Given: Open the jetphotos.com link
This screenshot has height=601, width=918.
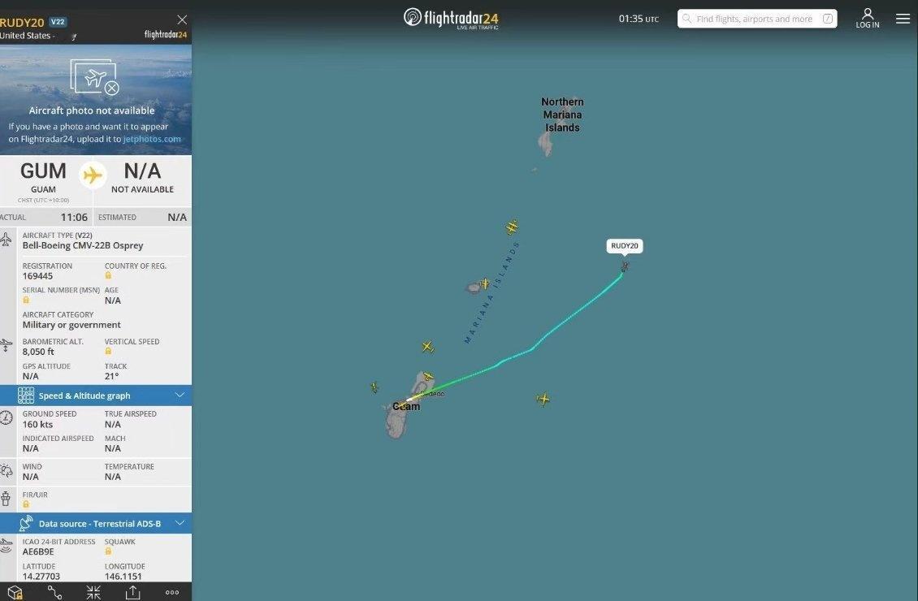Looking at the screenshot, I should pos(152,139).
